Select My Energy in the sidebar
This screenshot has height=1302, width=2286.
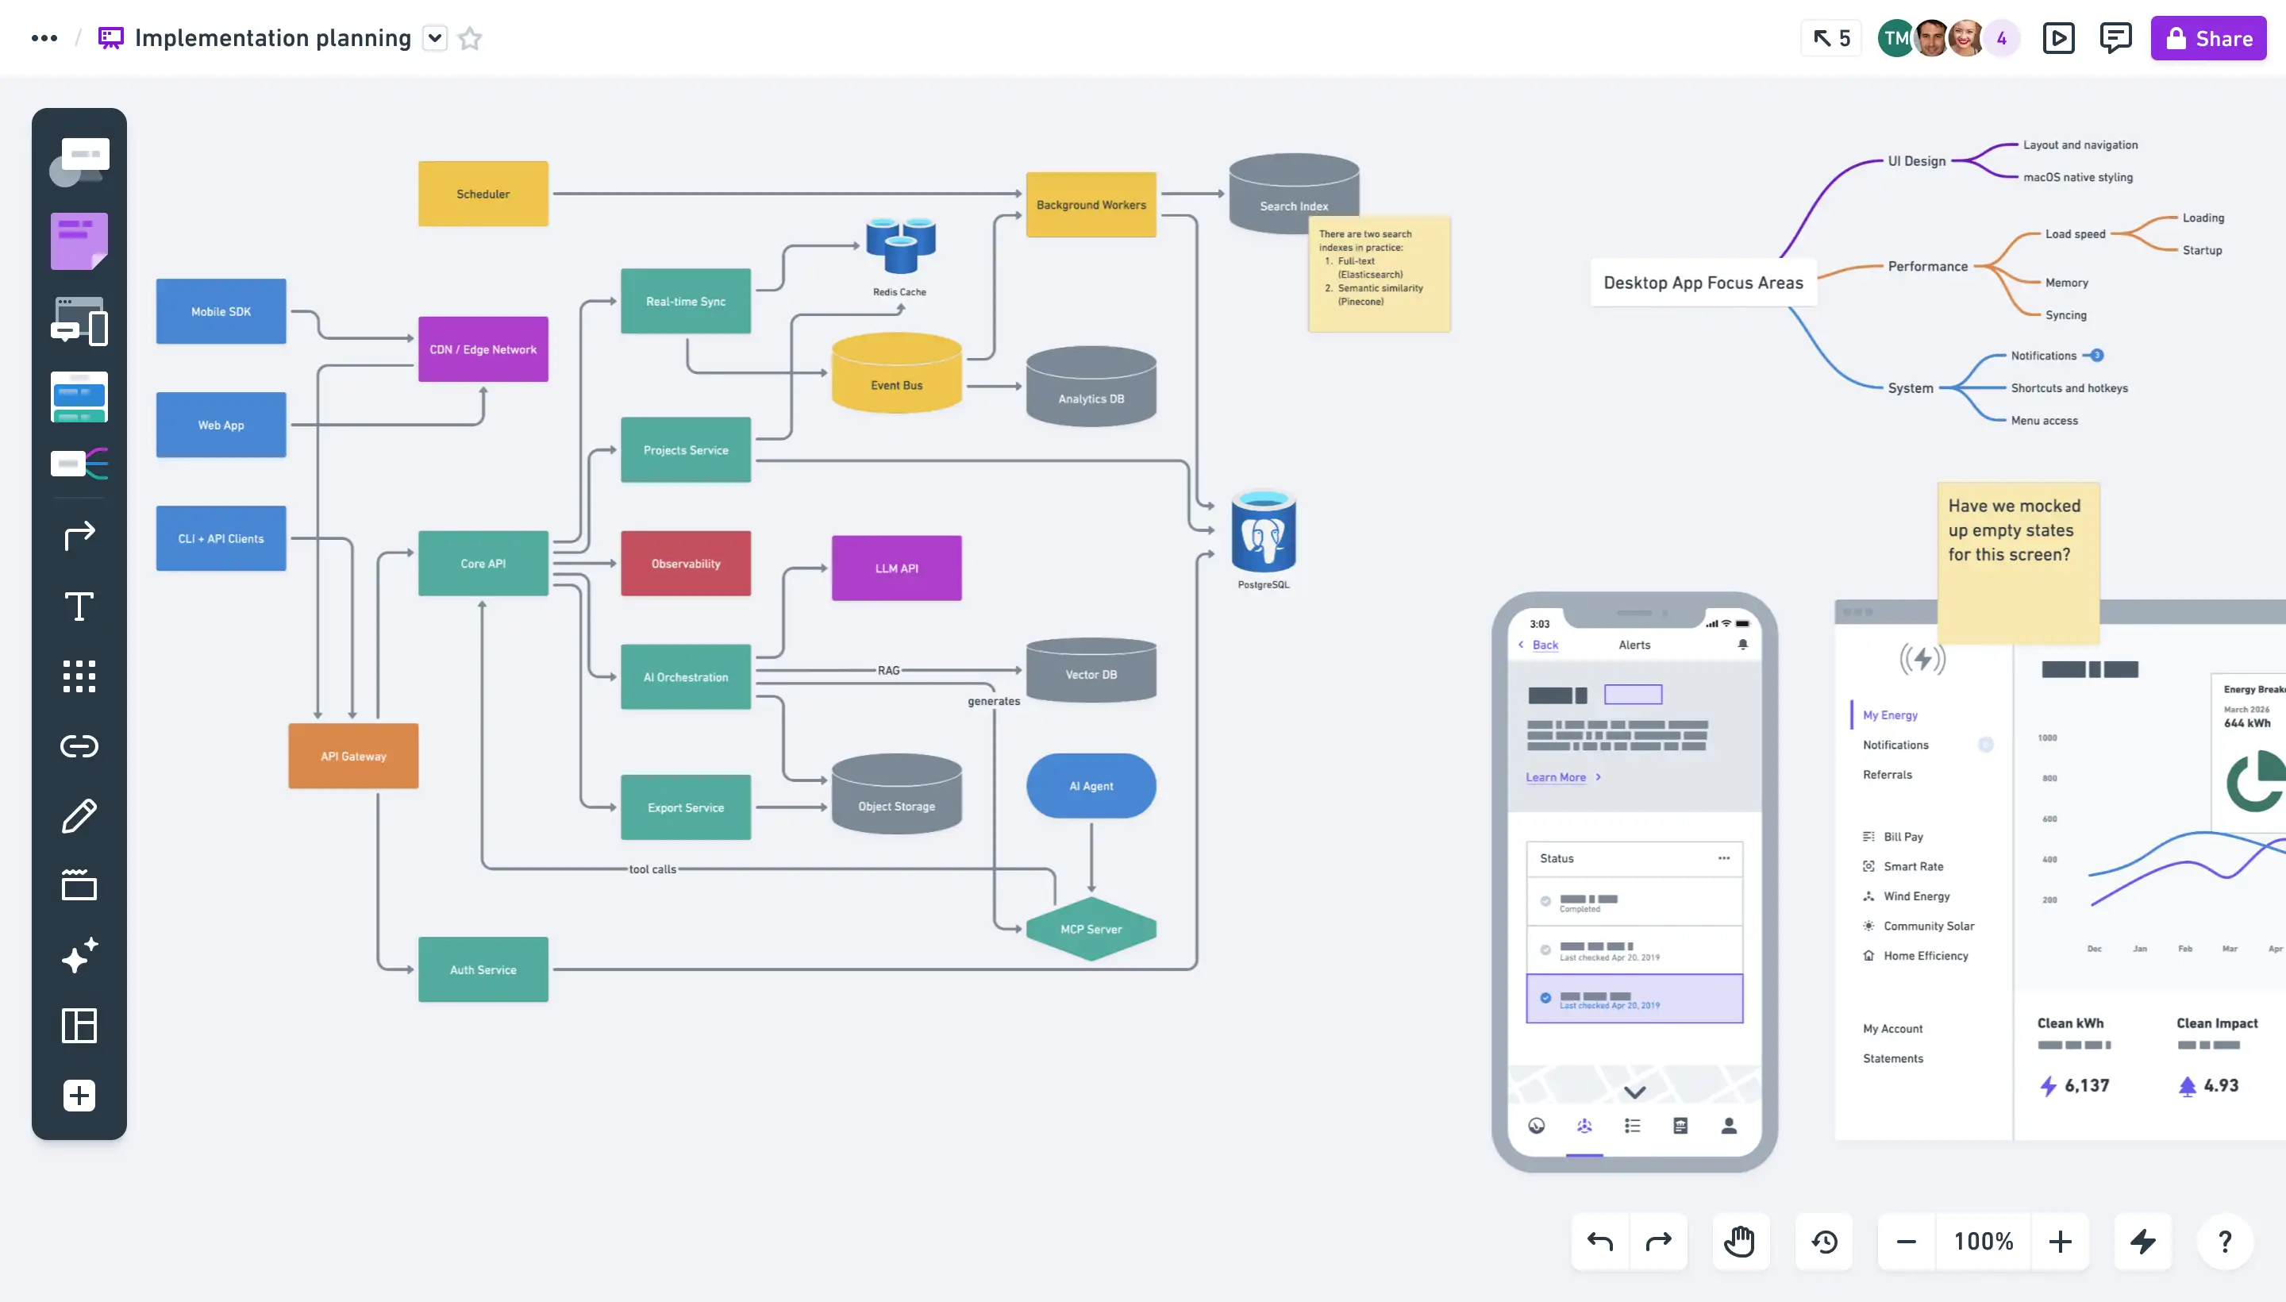click(1890, 715)
